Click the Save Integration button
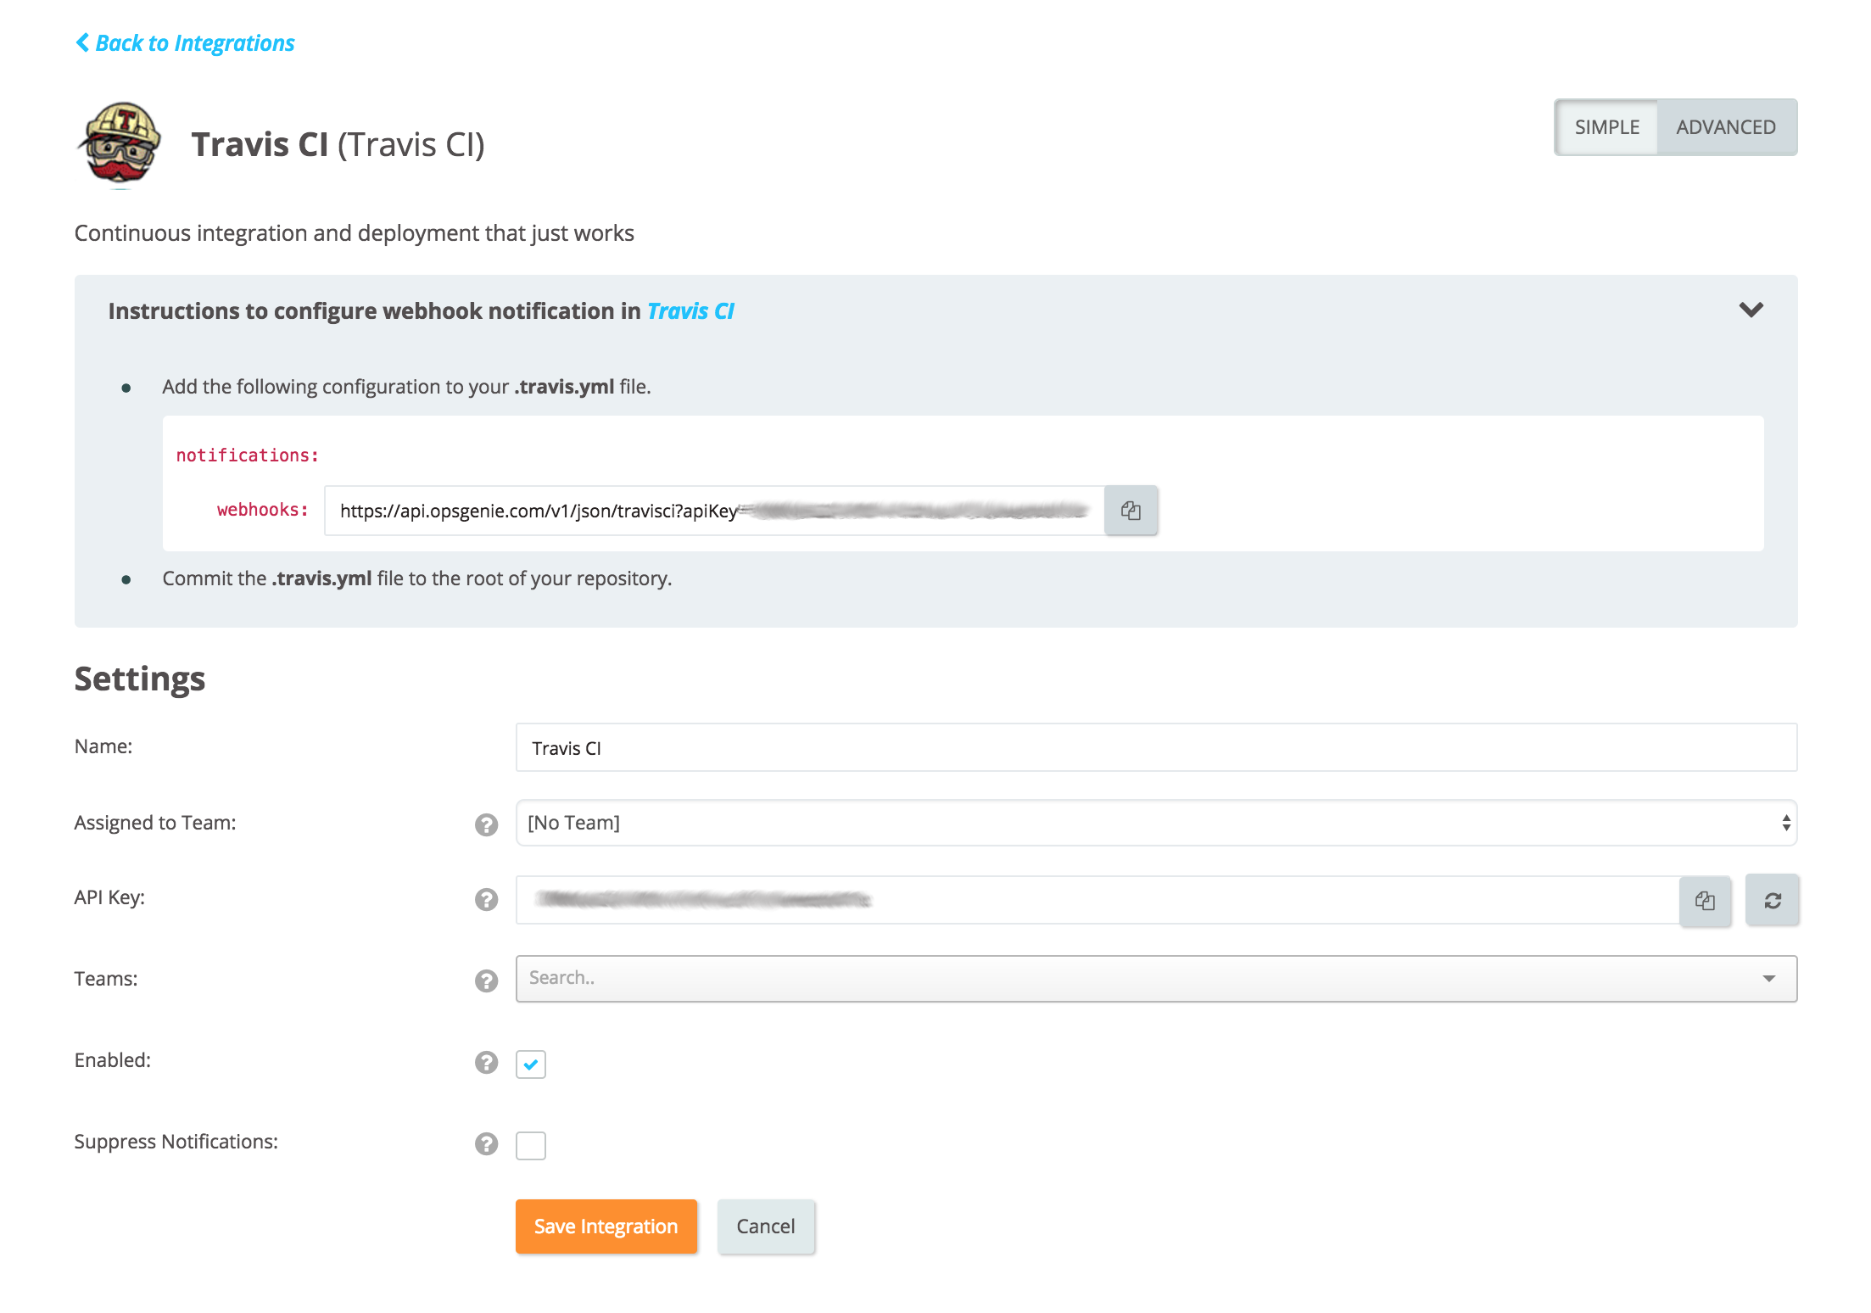Screen dimensions: 1871x1313 [x=606, y=1226]
